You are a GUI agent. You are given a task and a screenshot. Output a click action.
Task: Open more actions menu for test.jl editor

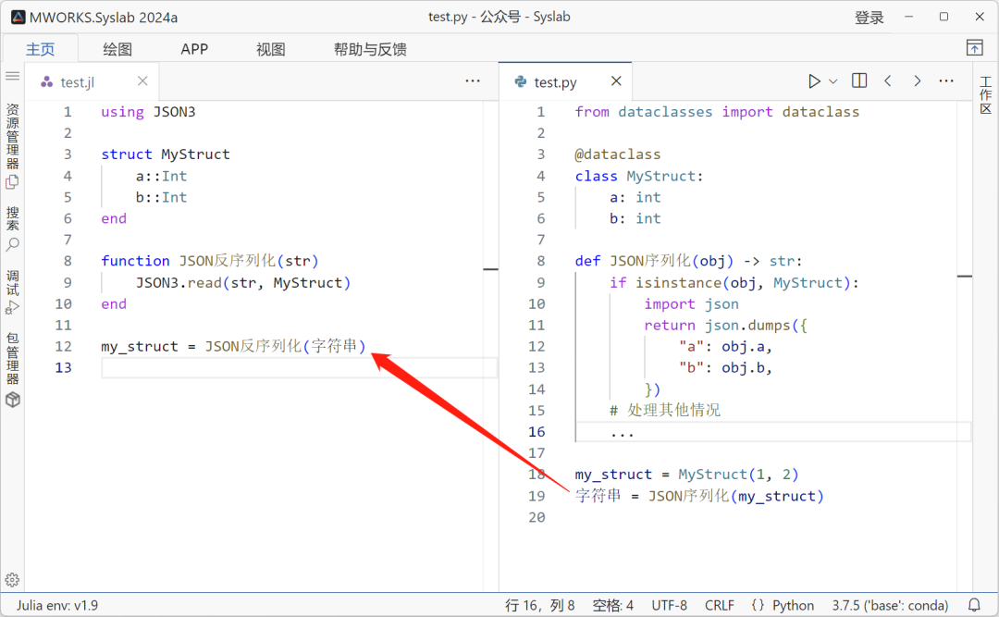(473, 80)
